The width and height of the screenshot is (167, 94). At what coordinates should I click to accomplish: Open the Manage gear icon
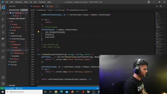coord(3,84)
